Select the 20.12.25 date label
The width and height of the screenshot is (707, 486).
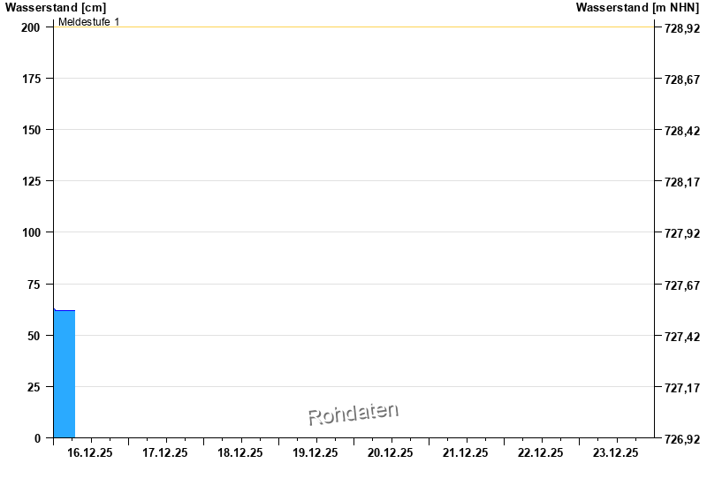click(x=391, y=452)
